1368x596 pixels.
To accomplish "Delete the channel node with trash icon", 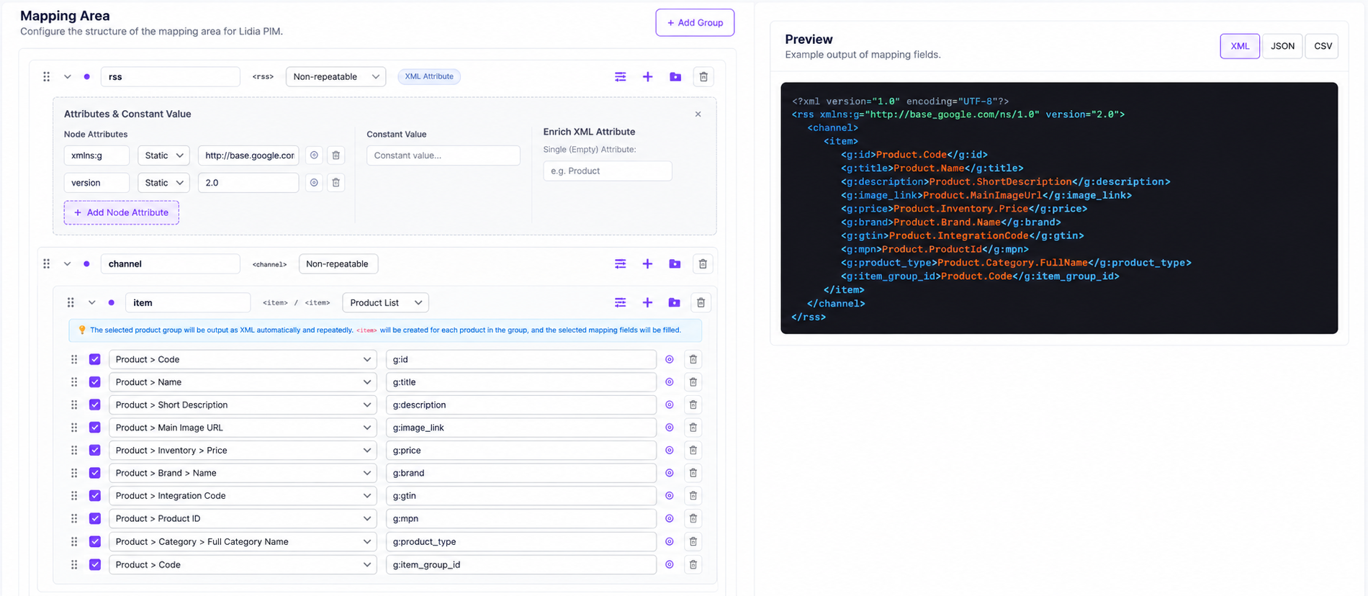I will pos(703,264).
